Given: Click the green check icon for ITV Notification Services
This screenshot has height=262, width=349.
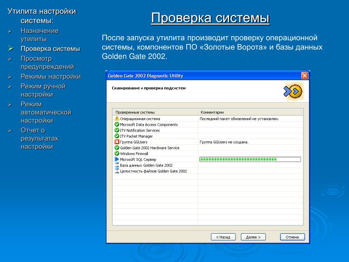Looking at the screenshot, I should point(117,130).
